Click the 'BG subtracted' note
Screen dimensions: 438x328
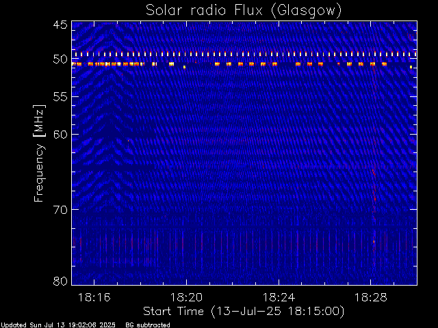tap(148, 325)
